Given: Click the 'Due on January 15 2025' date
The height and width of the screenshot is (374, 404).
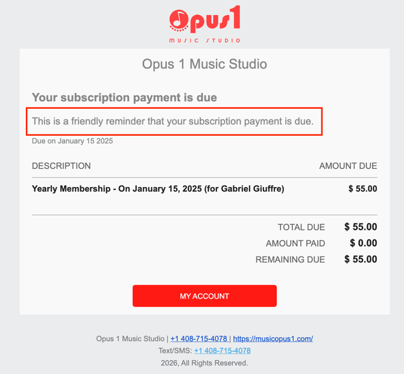Looking at the screenshot, I should 72,141.
